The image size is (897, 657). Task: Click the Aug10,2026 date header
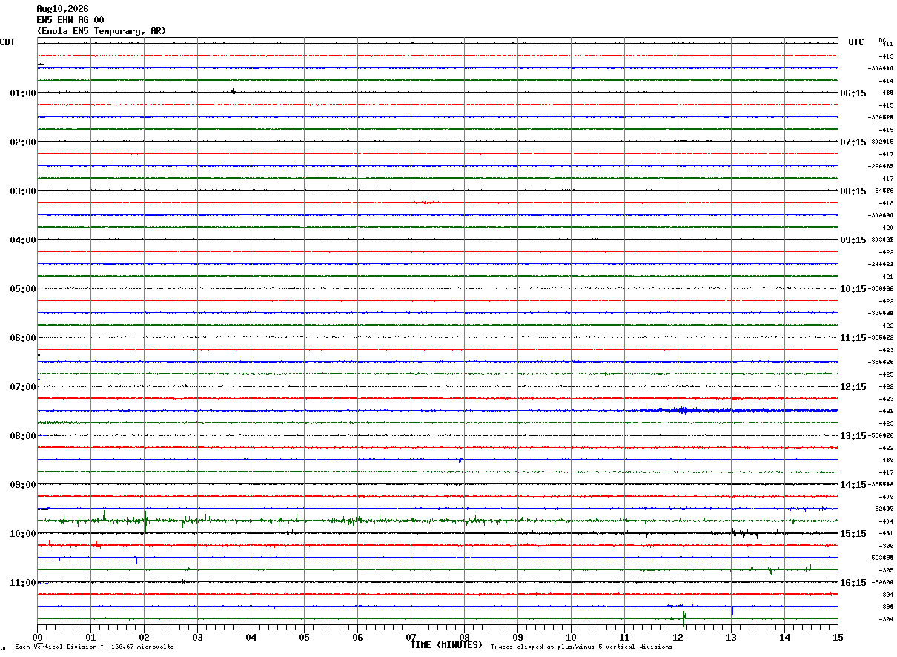click(x=62, y=9)
